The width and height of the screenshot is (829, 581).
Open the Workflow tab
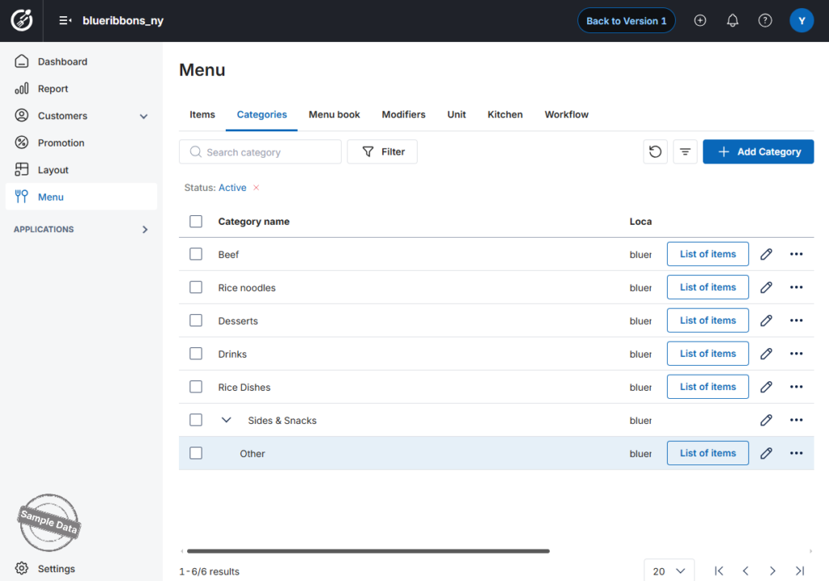(566, 115)
